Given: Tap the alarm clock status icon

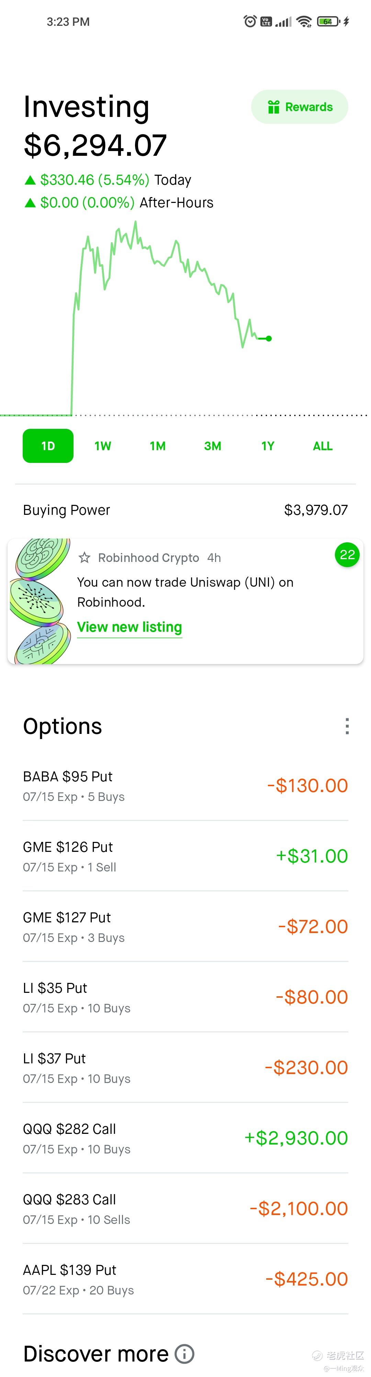Looking at the screenshot, I should pyautogui.click(x=250, y=21).
